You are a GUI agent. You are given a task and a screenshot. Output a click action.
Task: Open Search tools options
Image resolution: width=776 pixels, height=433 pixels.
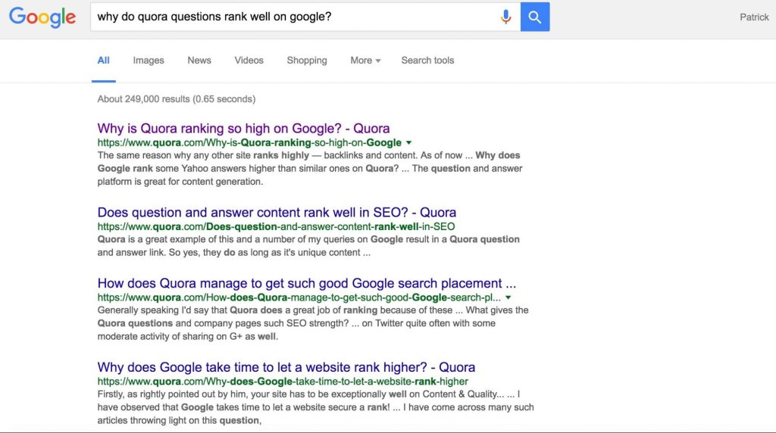click(427, 61)
